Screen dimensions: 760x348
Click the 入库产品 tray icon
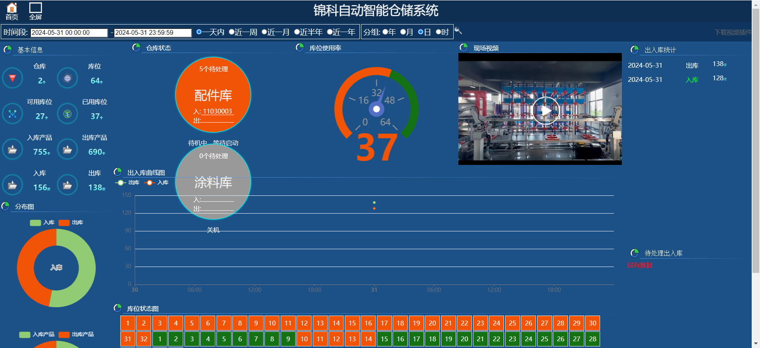pyautogui.click(x=13, y=149)
